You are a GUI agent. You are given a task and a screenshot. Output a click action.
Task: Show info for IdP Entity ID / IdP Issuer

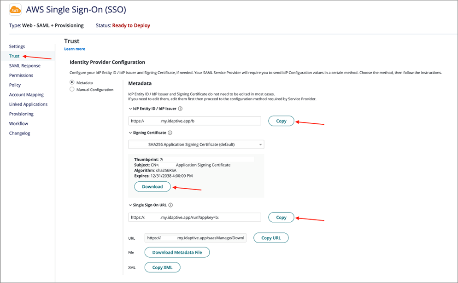click(180, 109)
